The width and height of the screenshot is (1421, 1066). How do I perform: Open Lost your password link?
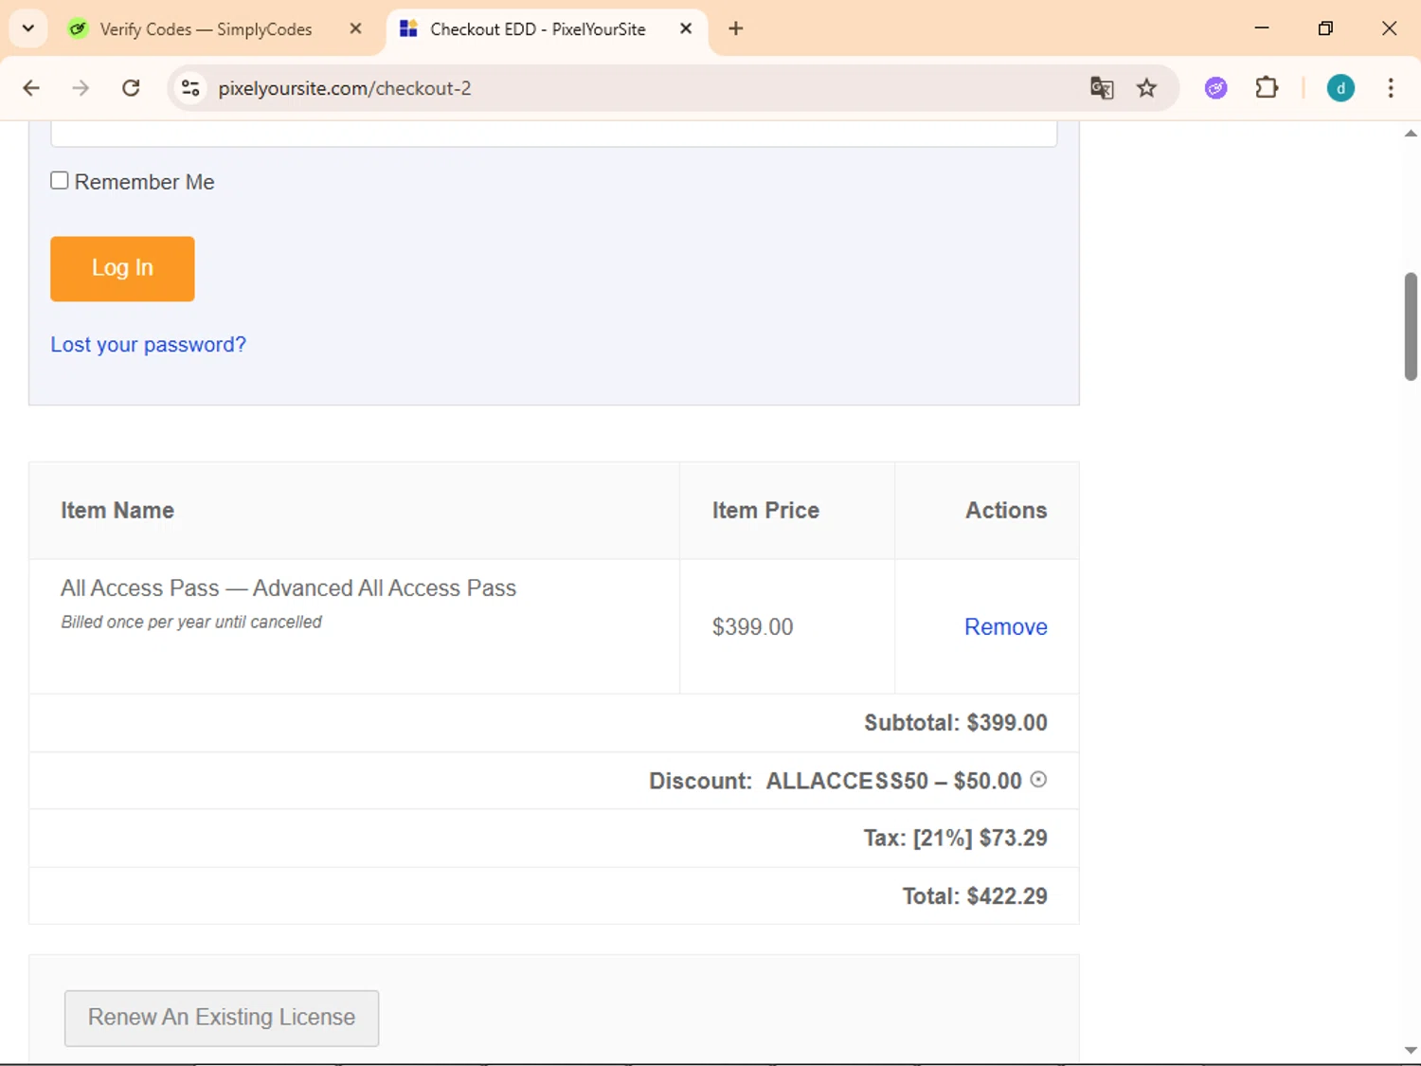[x=148, y=345]
